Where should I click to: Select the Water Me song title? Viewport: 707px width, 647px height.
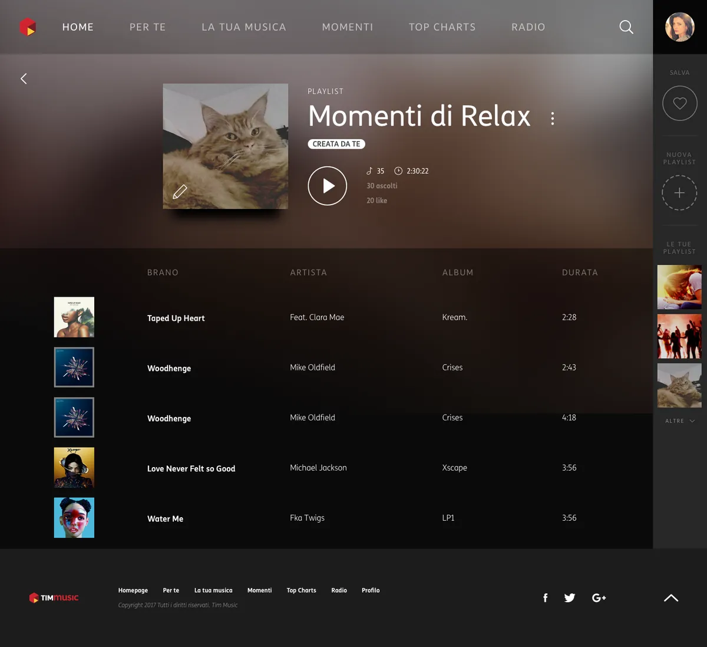pos(166,519)
